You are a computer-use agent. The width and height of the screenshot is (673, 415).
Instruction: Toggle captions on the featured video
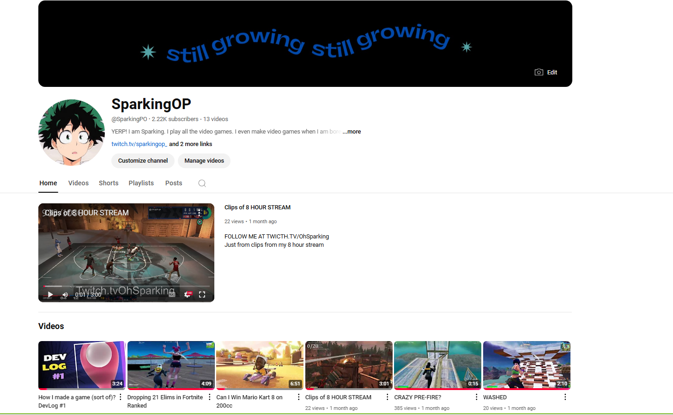click(172, 294)
